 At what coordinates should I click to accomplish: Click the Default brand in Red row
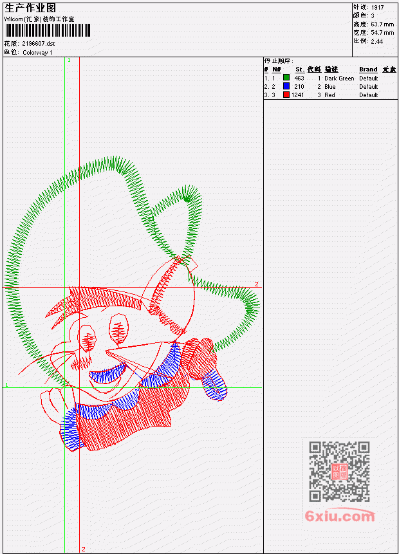click(368, 95)
